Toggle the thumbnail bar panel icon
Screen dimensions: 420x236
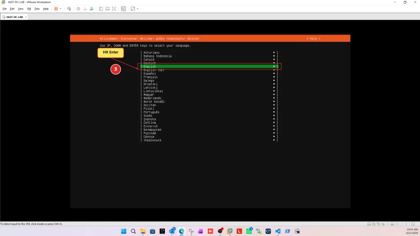coord(107,9)
